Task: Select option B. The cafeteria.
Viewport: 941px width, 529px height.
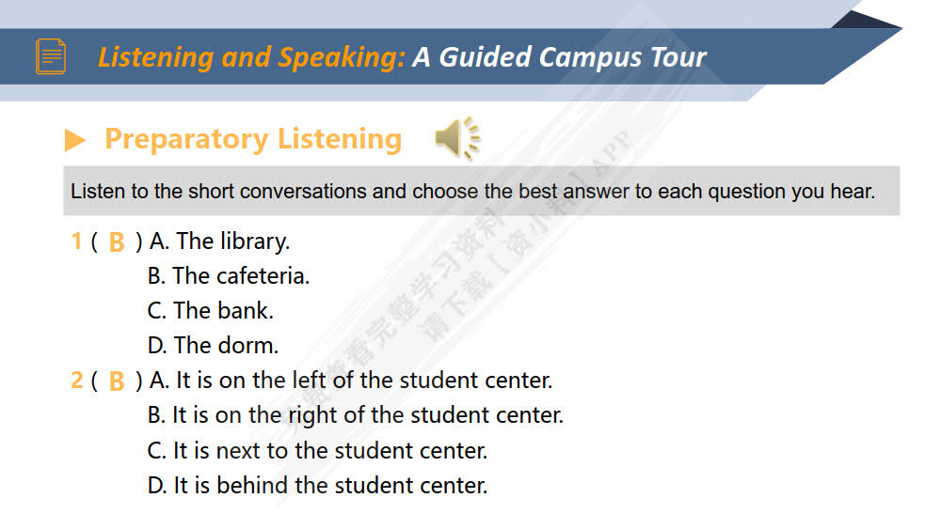Action: (229, 276)
